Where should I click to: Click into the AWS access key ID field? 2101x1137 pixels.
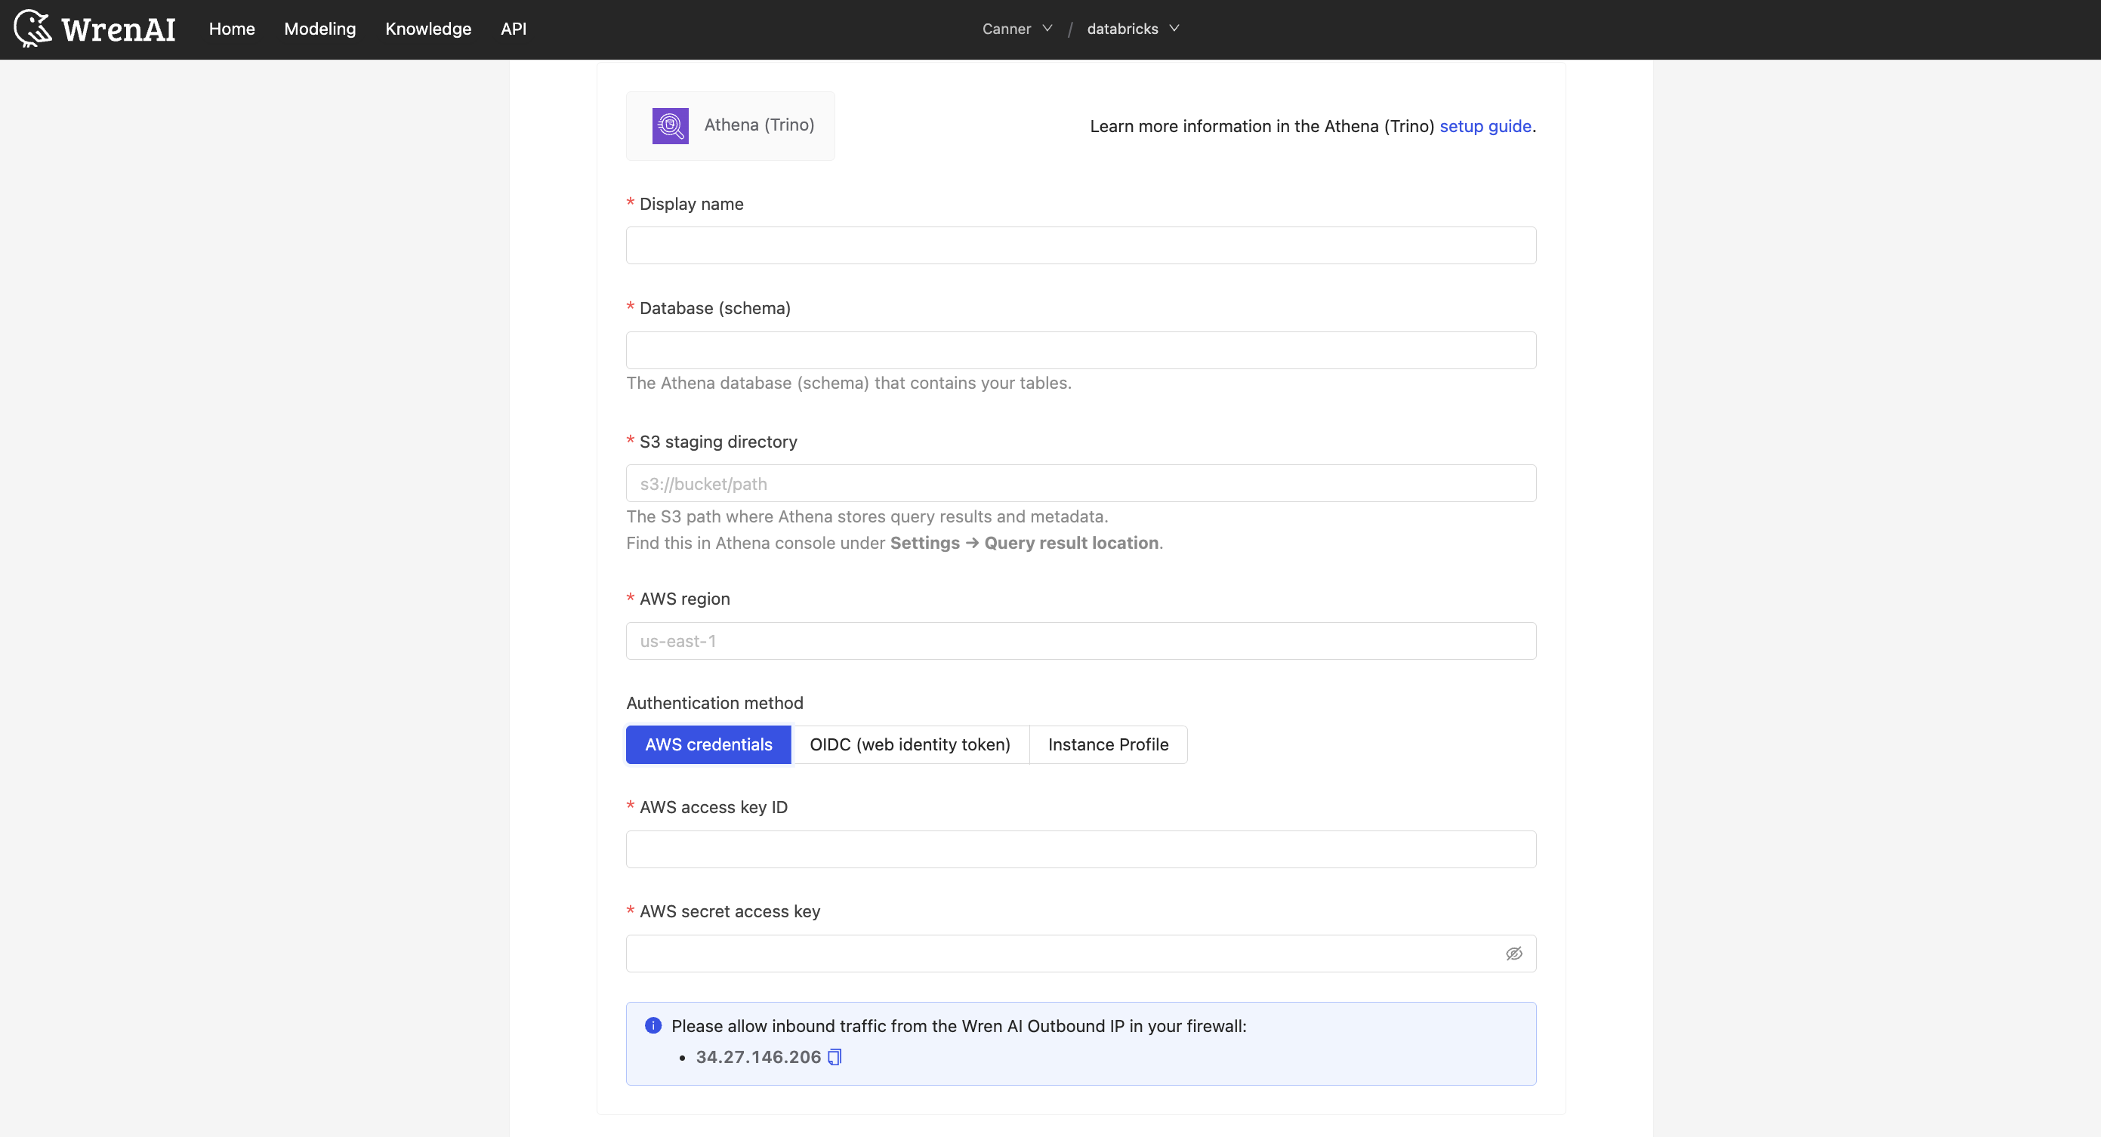point(1080,849)
